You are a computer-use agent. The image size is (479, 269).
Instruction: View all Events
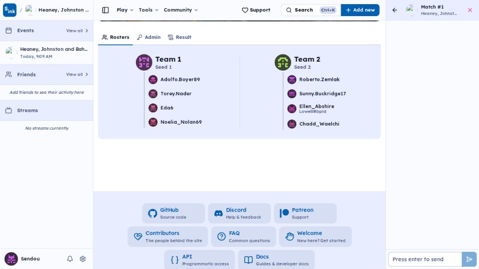pos(77,30)
